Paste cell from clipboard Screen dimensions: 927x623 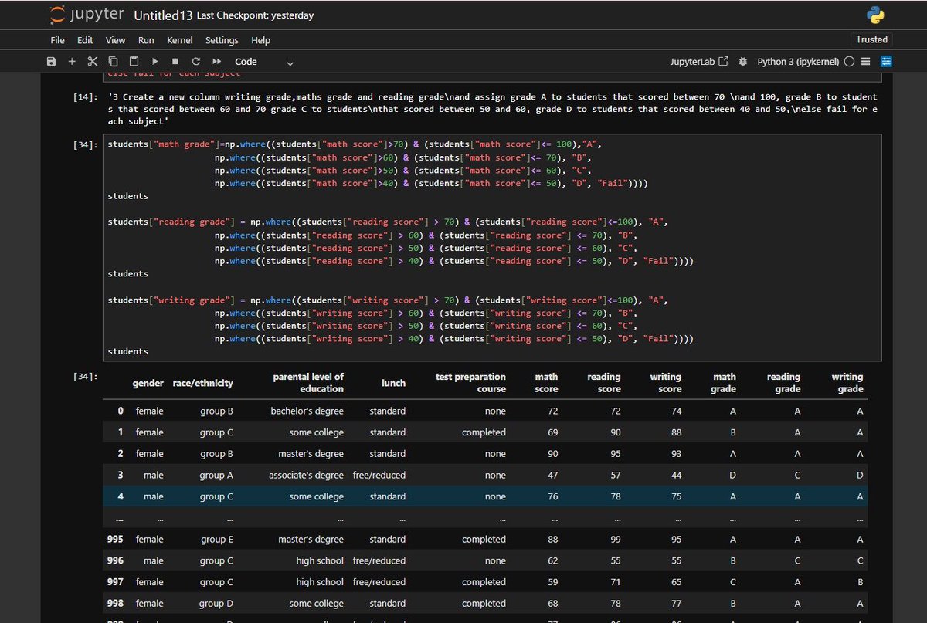pos(134,62)
